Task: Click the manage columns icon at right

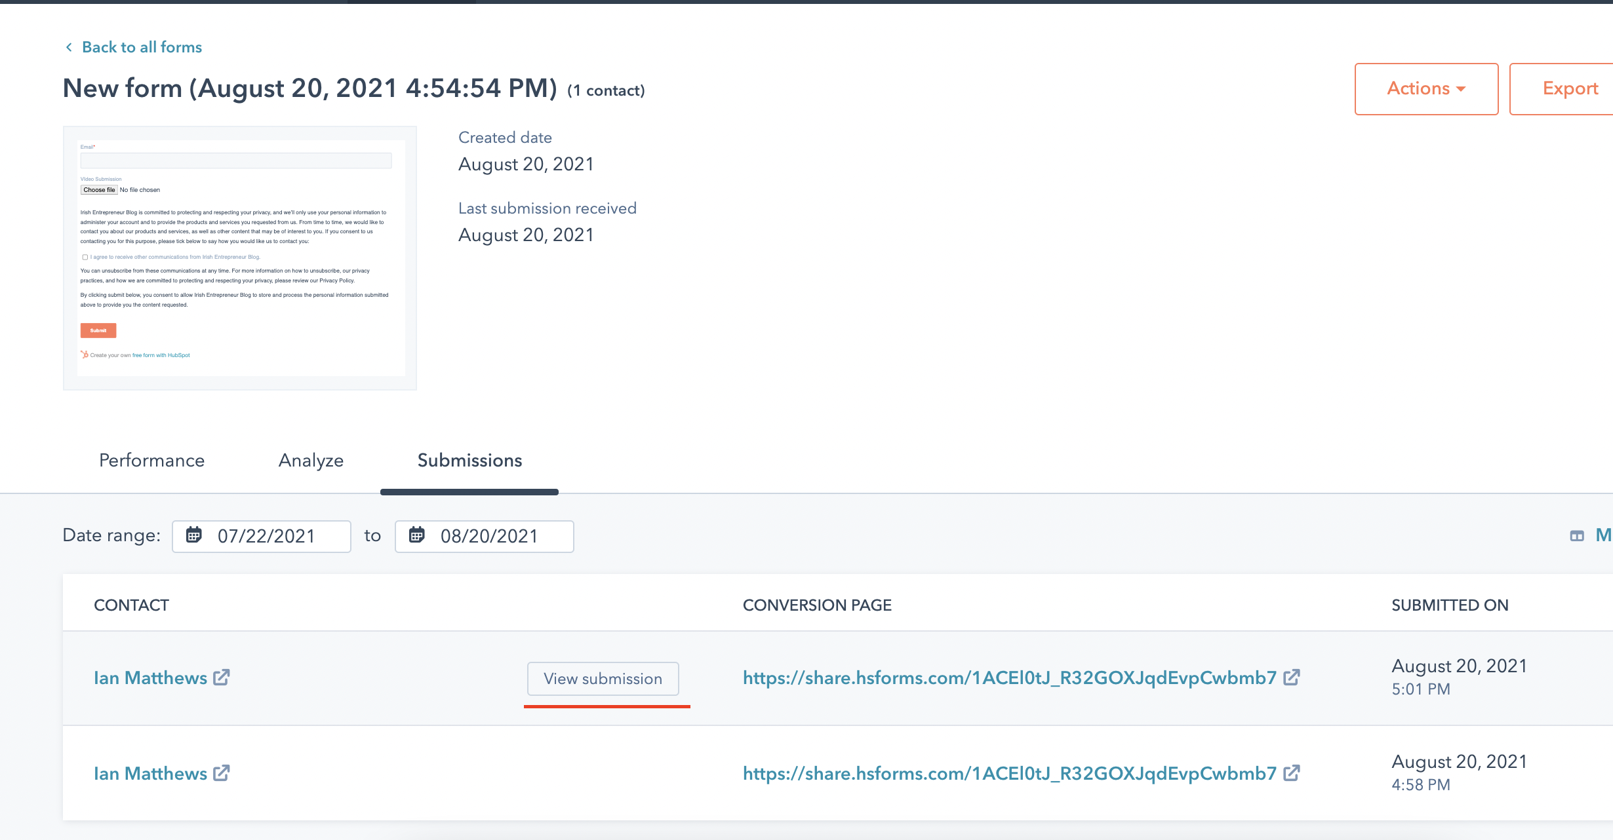Action: pyautogui.click(x=1577, y=536)
